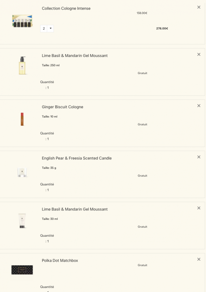The width and height of the screenshot is (206, 292).
Task: Open English Pear & Freesia Scented Candle link
Action: point(77,158)
